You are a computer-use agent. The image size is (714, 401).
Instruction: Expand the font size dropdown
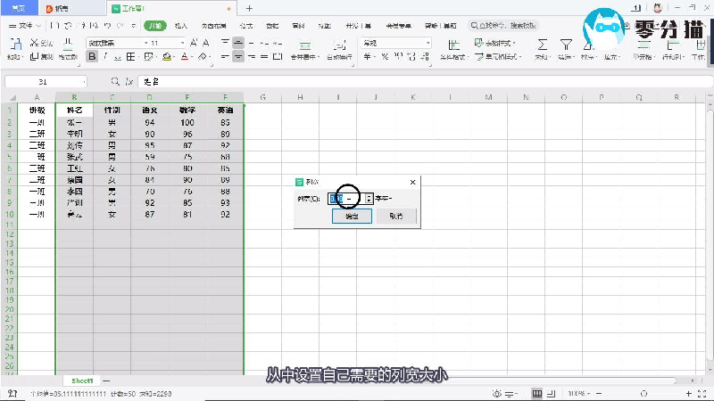(182, 42)
